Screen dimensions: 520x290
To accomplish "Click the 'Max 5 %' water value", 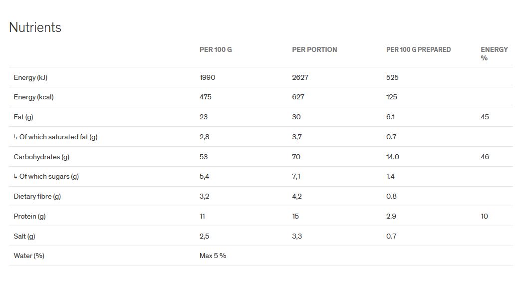I will pos(213,256).
